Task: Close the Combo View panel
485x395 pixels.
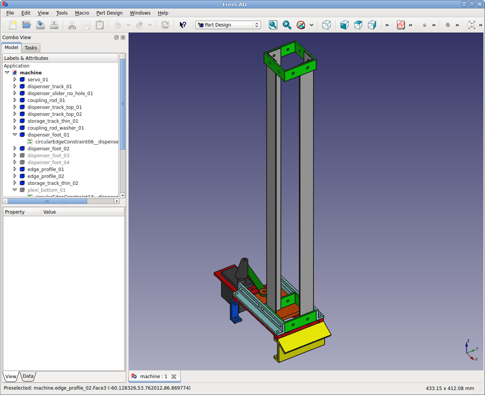Action: [123, 37]
